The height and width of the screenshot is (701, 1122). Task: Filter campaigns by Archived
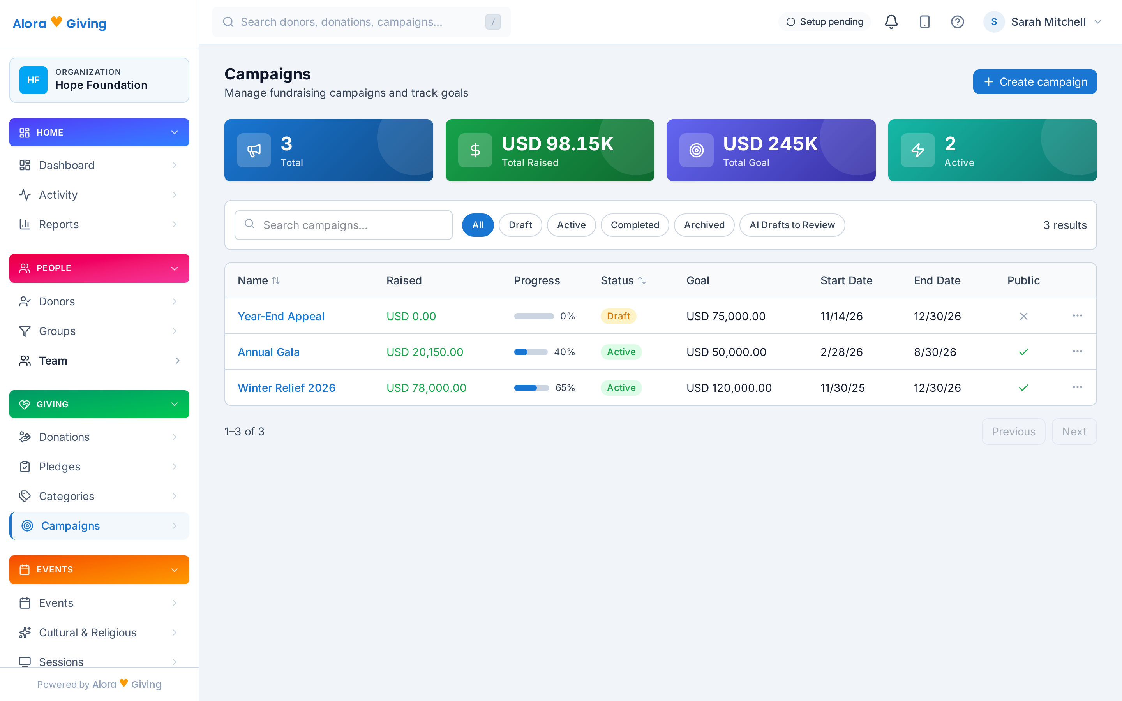pos(704,225)
